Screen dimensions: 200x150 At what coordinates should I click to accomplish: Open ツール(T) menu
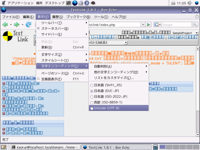pyautogui.click(x=101, y=17)
